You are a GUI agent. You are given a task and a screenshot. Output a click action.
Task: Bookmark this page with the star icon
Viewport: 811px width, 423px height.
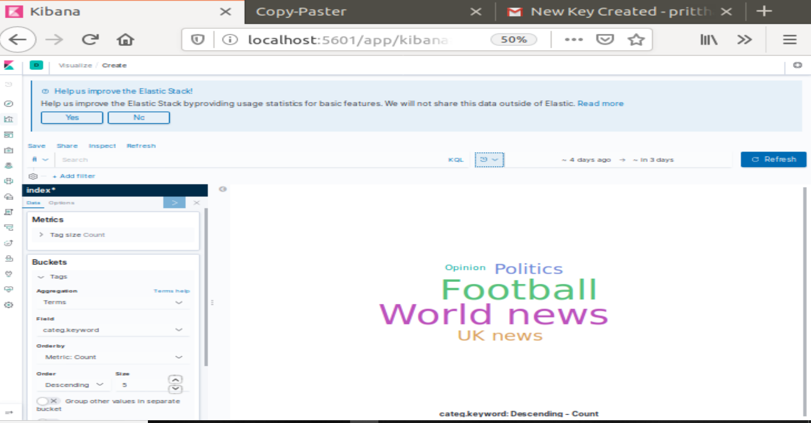coord(636,39)
